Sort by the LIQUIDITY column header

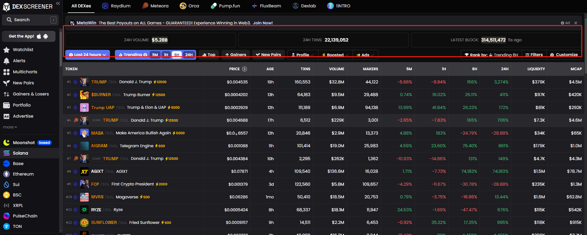click(536, 69)
